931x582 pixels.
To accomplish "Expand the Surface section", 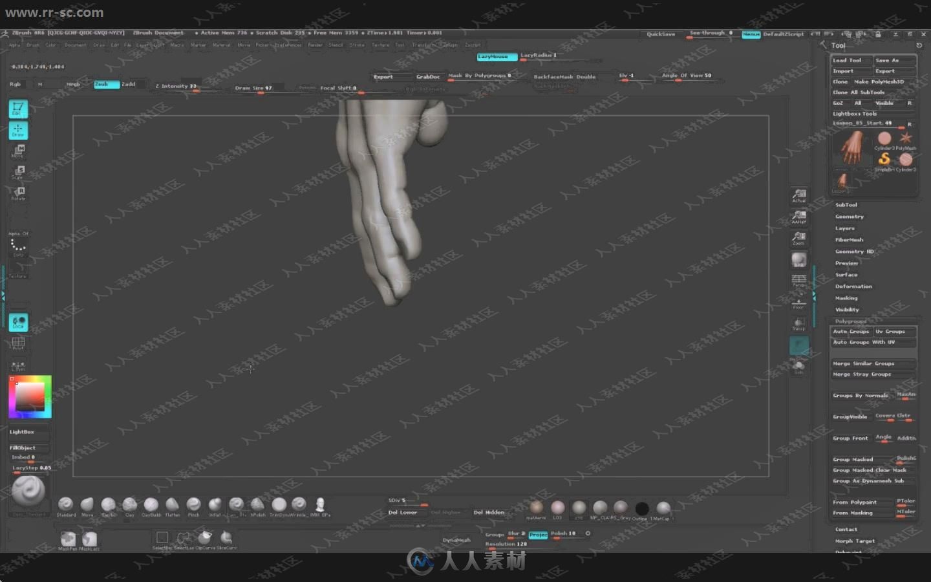I will click(846, 275).
